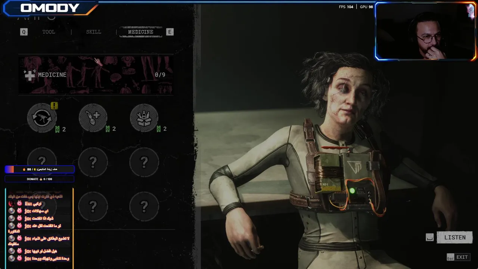This screenshot has height=269, width=478.
Task: Click the E key next-tab icon
Action: tap(170, 32)
